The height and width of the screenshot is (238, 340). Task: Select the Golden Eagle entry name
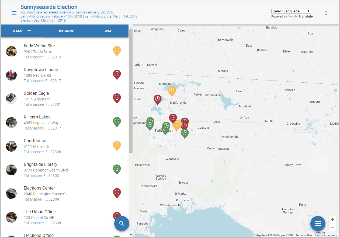point(36,93)
